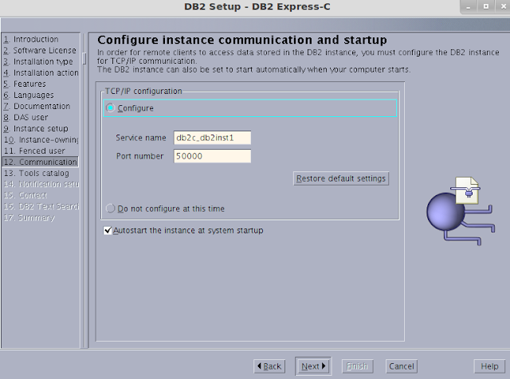Click the DB2 Setup title bar
Viewport: 510px width, 379px height.
coord(257,7)
